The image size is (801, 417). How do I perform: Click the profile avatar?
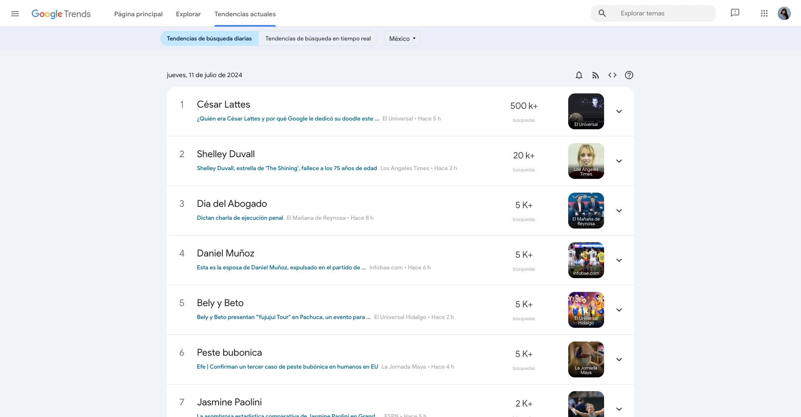pos(785,13)
